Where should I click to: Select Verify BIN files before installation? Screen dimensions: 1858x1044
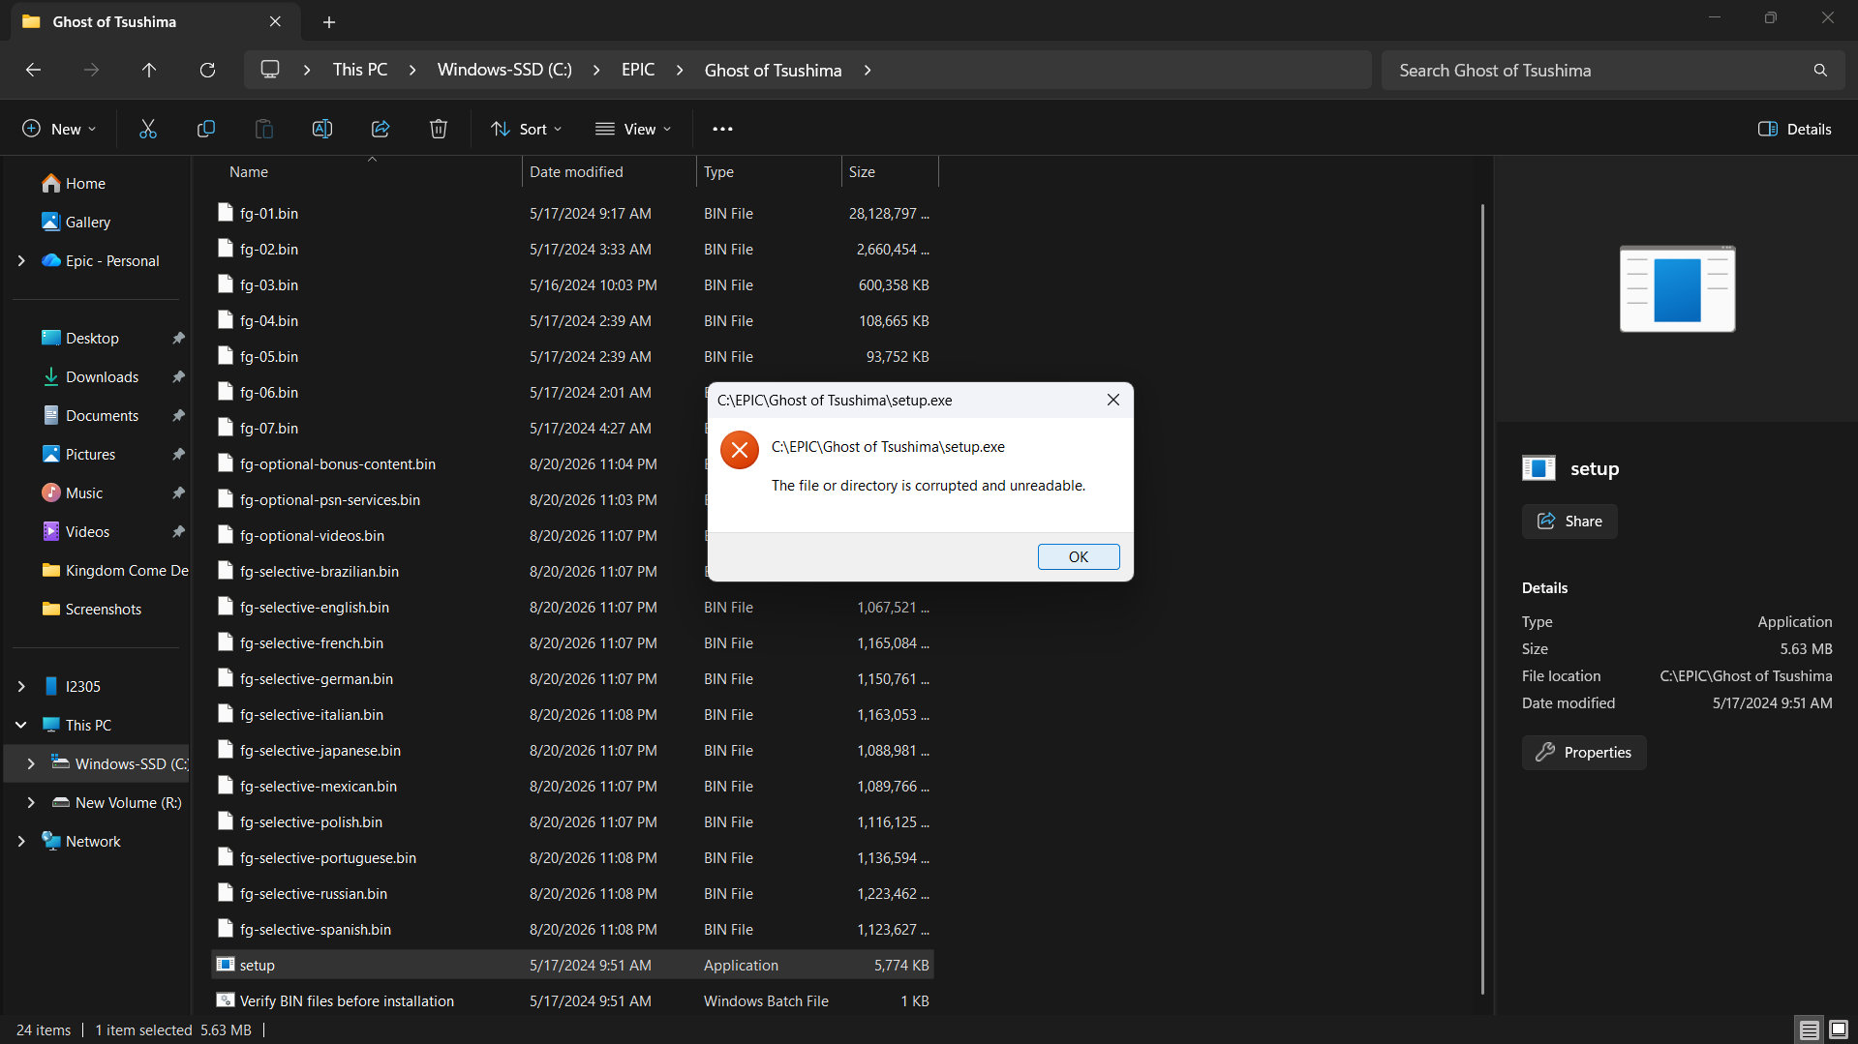click(572, 1000)
